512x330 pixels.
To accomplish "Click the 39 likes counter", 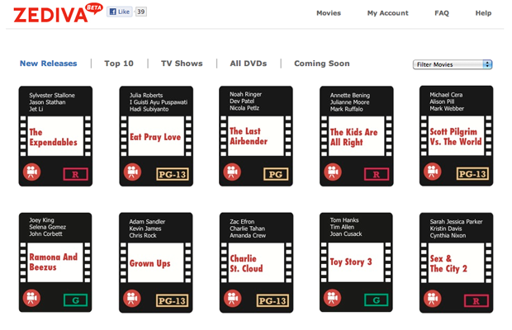I will click(140, 12).
